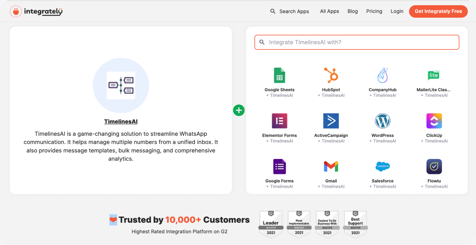
Task: Select the Google Sheets icon
Action: (279, 75)
